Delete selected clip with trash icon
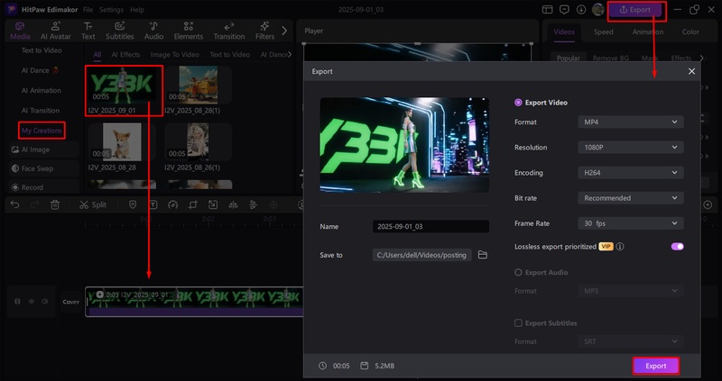Screen dimensions: 722x381 pyautogui.click(x=55, y=204)
